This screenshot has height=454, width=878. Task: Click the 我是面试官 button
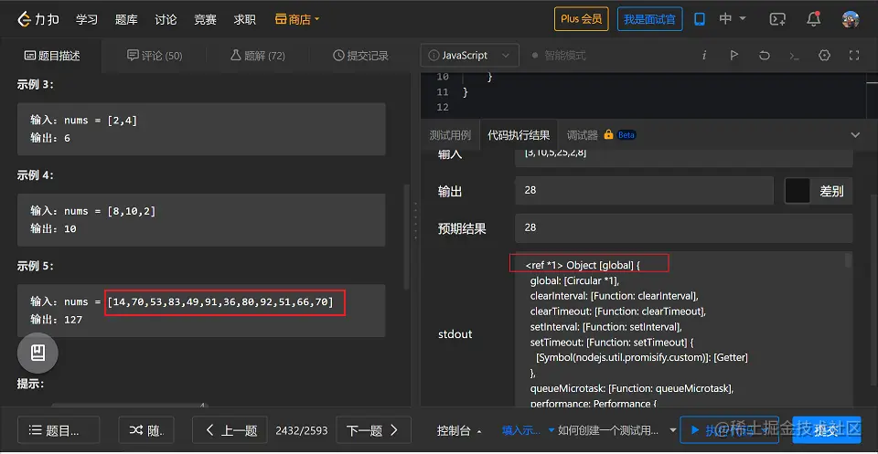pos(649,19)
